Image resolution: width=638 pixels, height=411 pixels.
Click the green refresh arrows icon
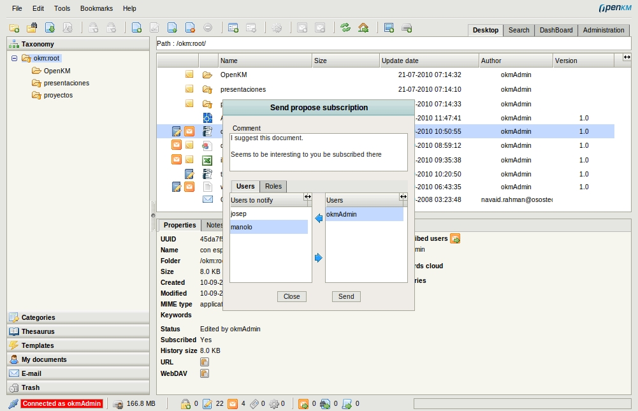point(345,27)
